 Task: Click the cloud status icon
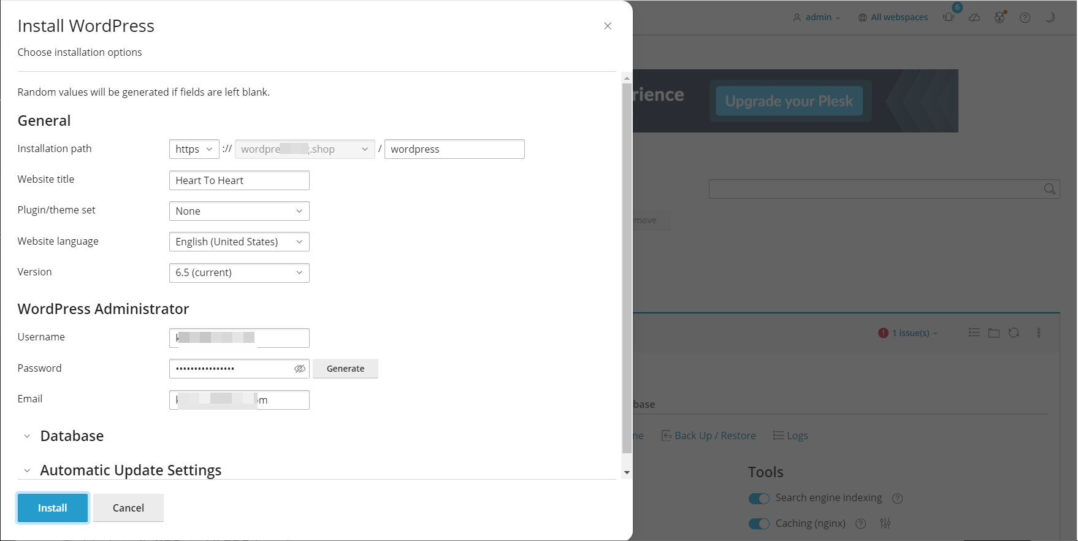click(x=974, y=17)
